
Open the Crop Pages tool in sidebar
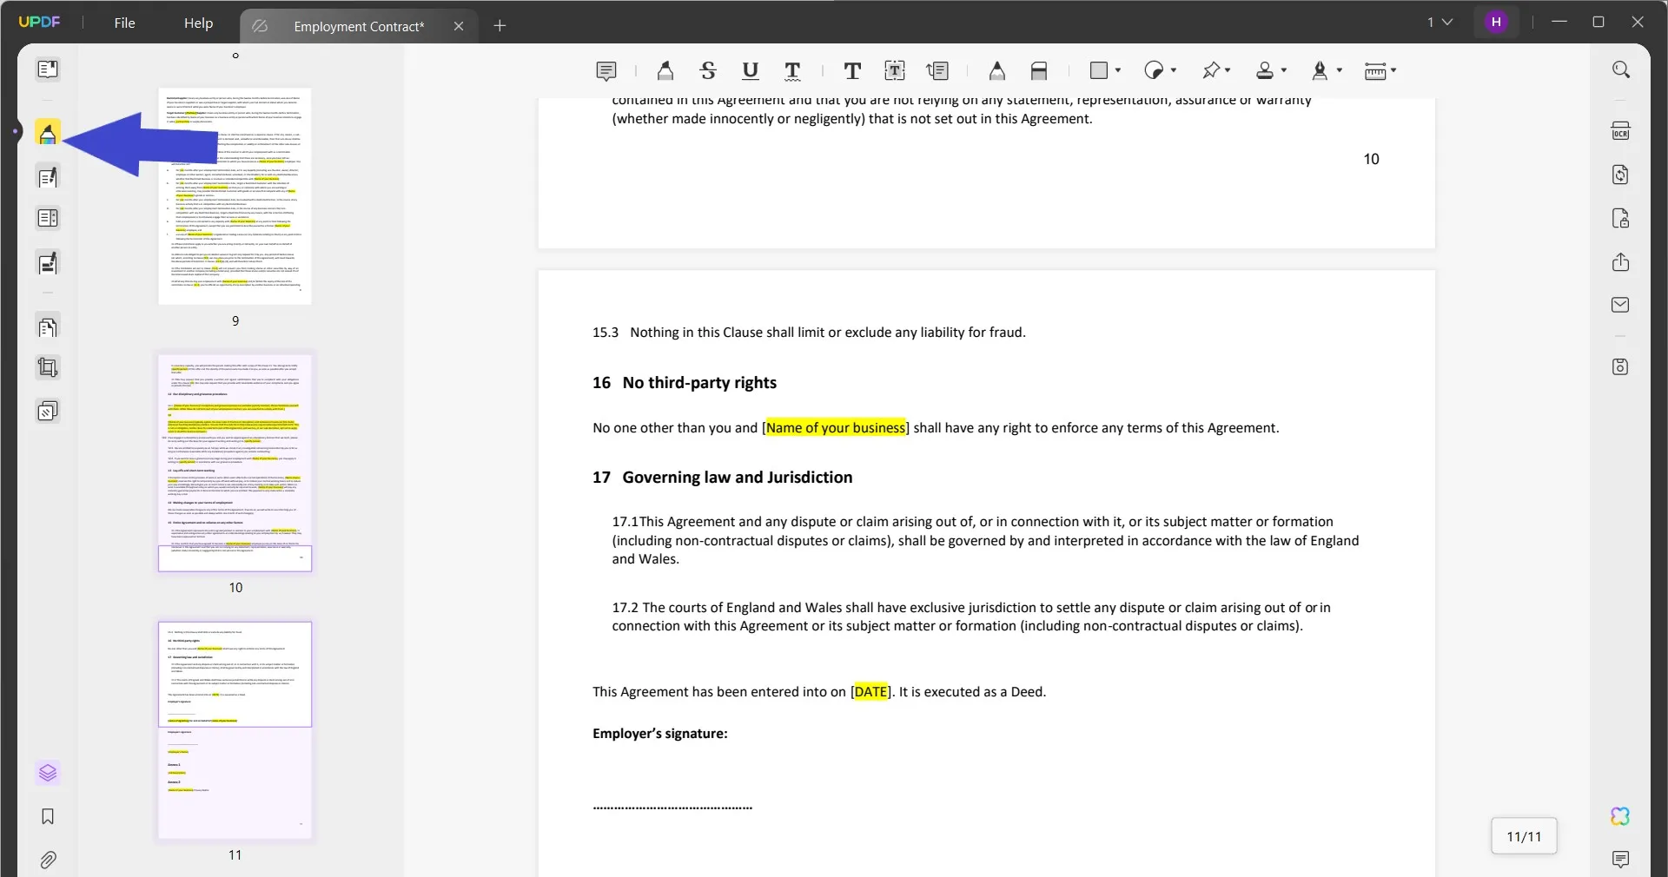48,368
